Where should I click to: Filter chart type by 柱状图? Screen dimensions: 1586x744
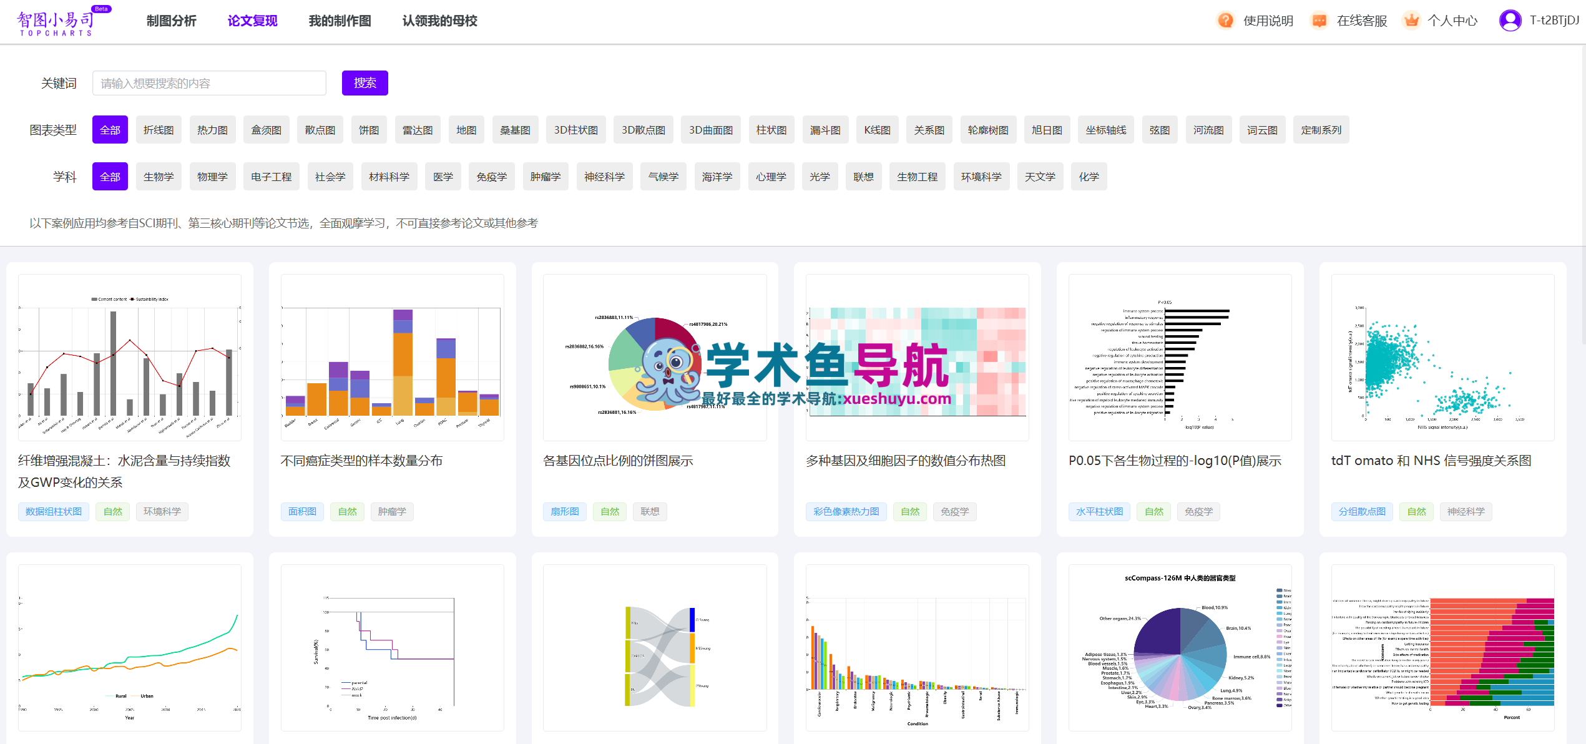coord(771,130)
